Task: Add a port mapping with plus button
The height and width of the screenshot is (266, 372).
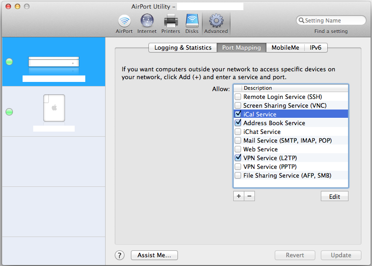Action: (x=239, y=196)
